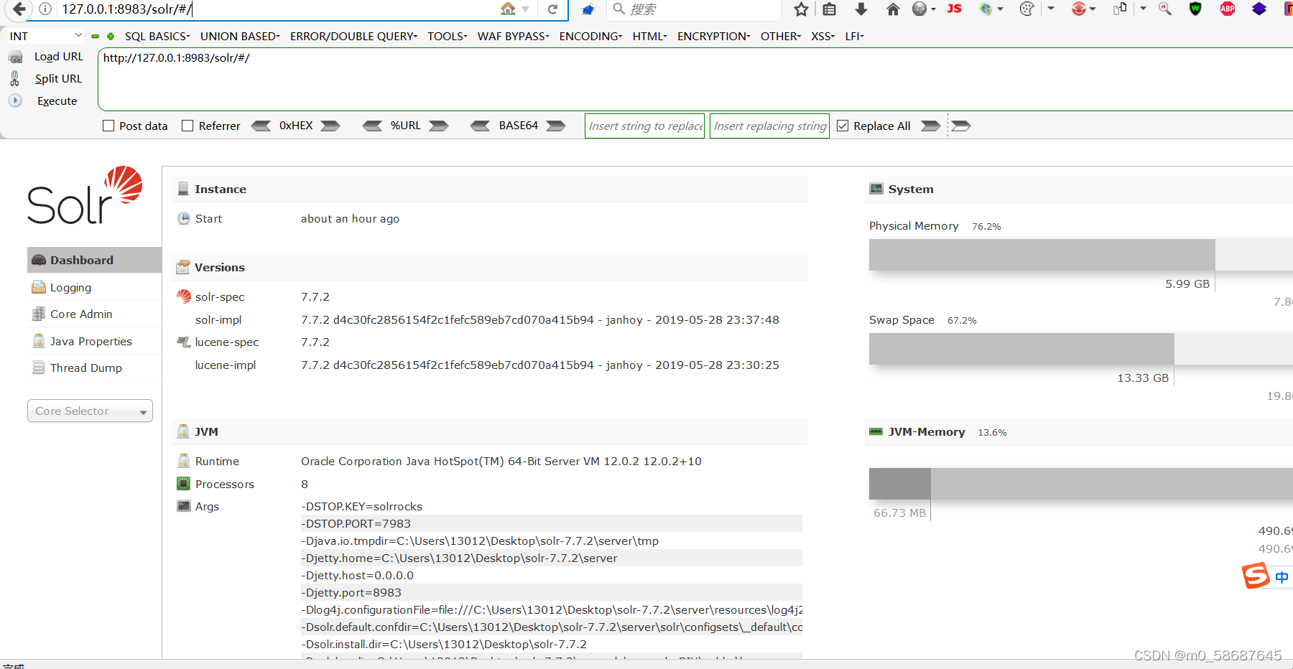Click the Swap Space usage bar
1293x669 pixels.
(x=1081, y=349)
